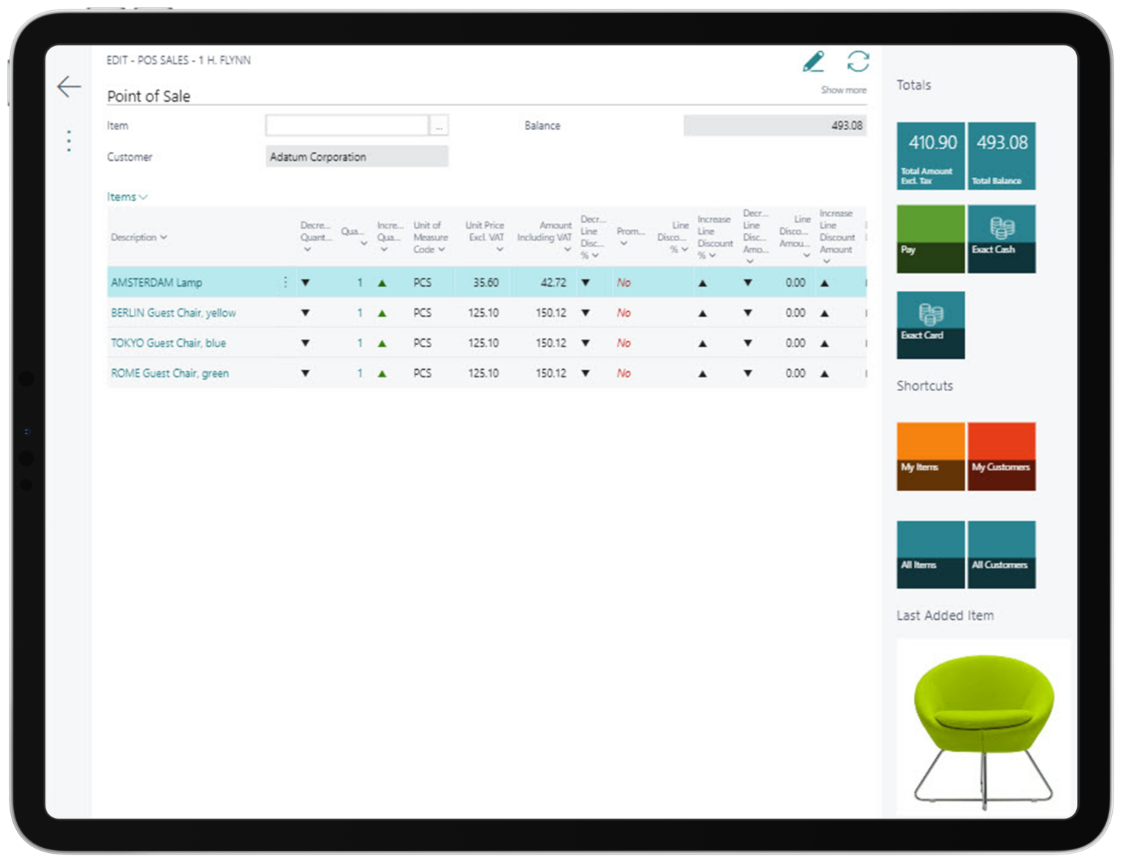Open the orange My Items shortcut
The image size is (1123, 864).
pyautogui.click(x=930, y=456)
